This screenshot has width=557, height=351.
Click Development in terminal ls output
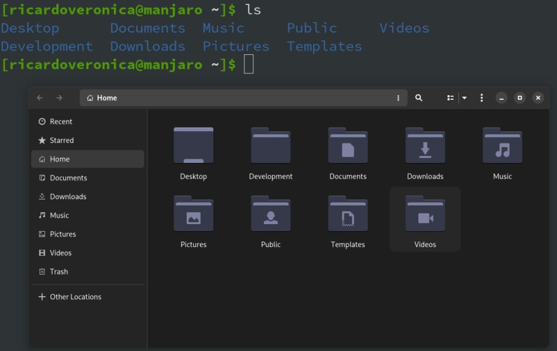[47, 46]
